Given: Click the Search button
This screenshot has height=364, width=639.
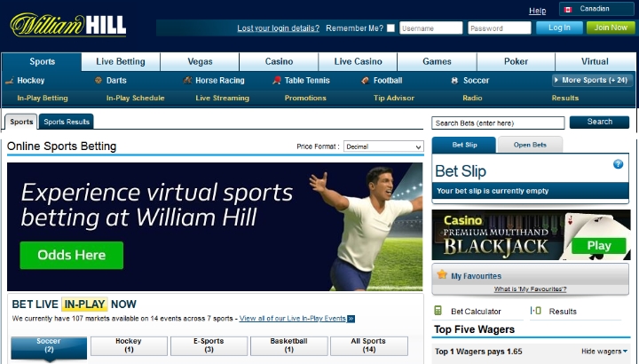Looking at the screenshot, I should (599, 122).
